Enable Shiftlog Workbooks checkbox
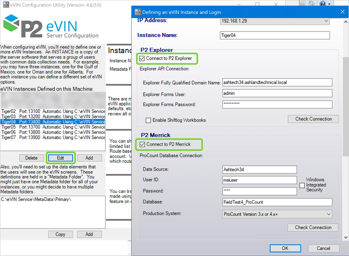 [x=148, y=120]
